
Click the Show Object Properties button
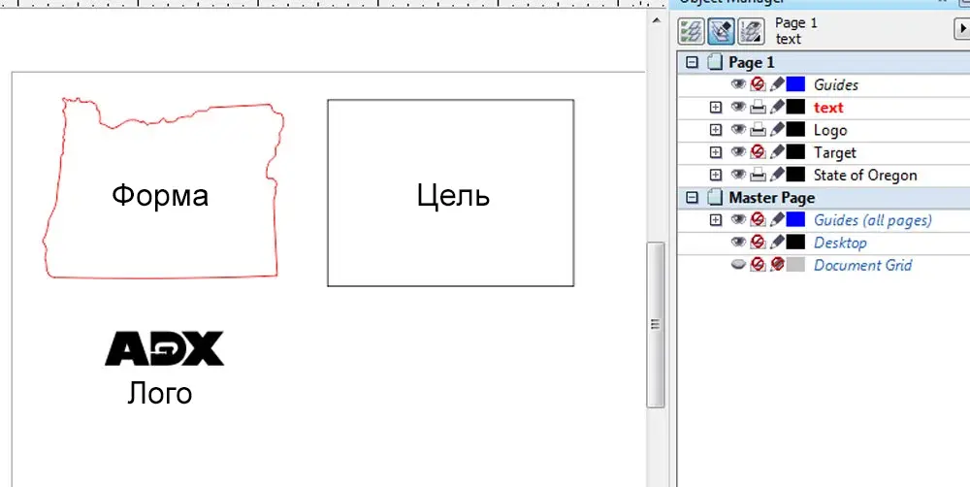691,31
